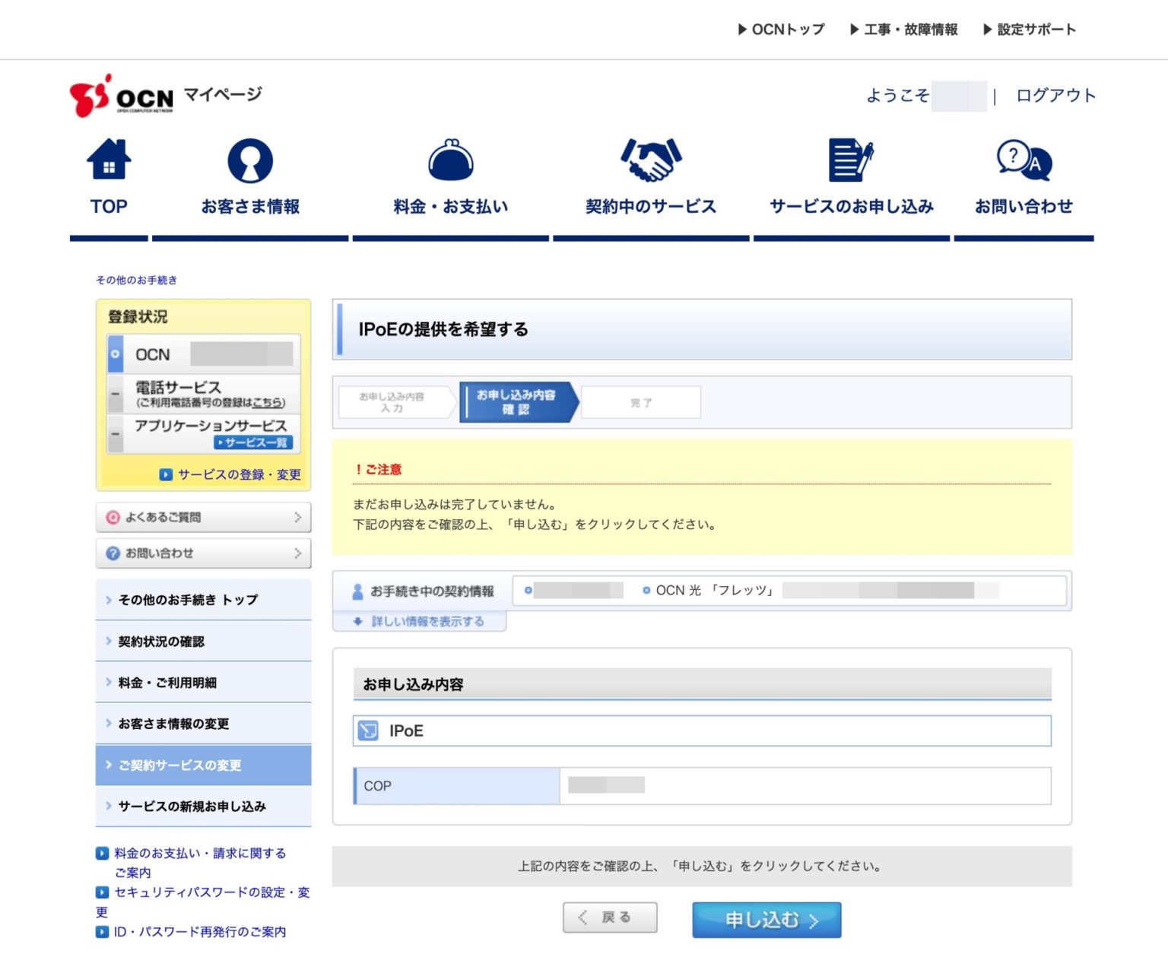The height and width of the screenshot is (954, 1168).
Task: Click the 申し込む submit button
Action: click(x=766, y=920)
